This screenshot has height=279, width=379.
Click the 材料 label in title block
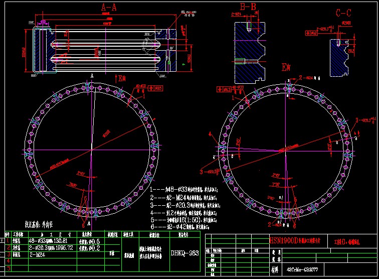pos(275,269)
